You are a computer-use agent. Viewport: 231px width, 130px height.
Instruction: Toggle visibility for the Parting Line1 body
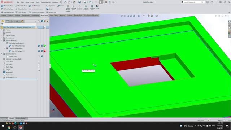click(39, 56)
